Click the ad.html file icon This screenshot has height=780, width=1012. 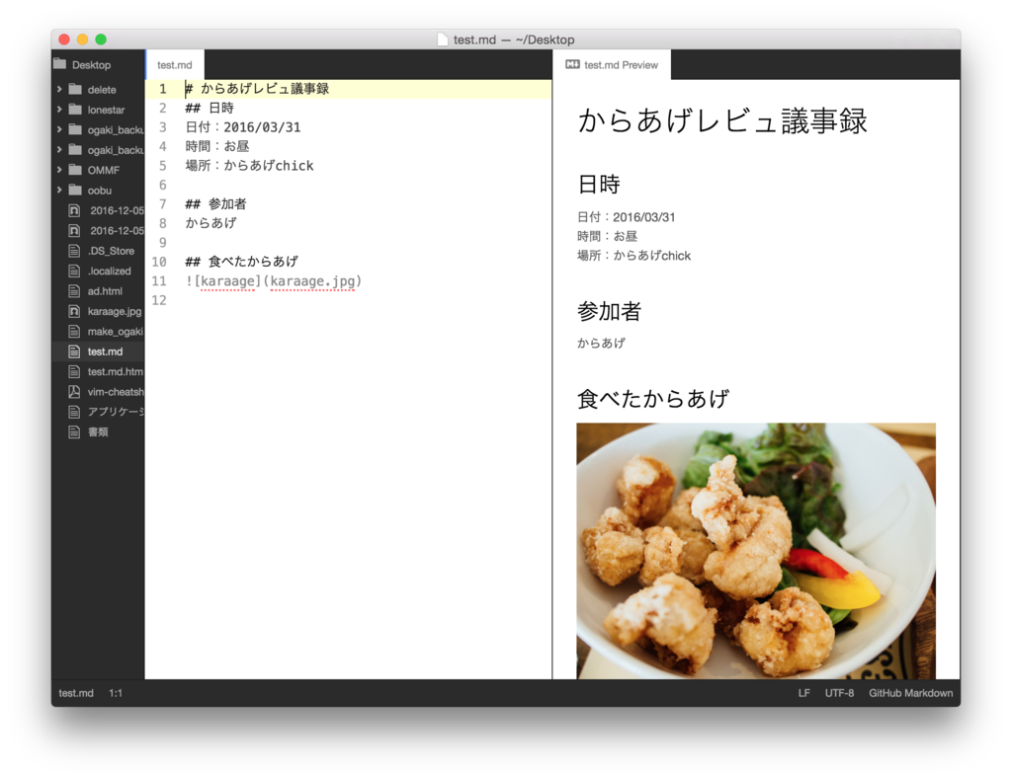(74, 290)
